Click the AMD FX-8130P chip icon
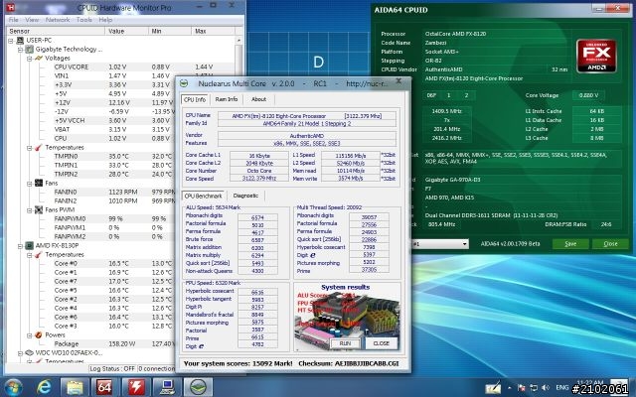Image resolution: width=636 pixels, height=397 pixels. (x=29, y=245)
